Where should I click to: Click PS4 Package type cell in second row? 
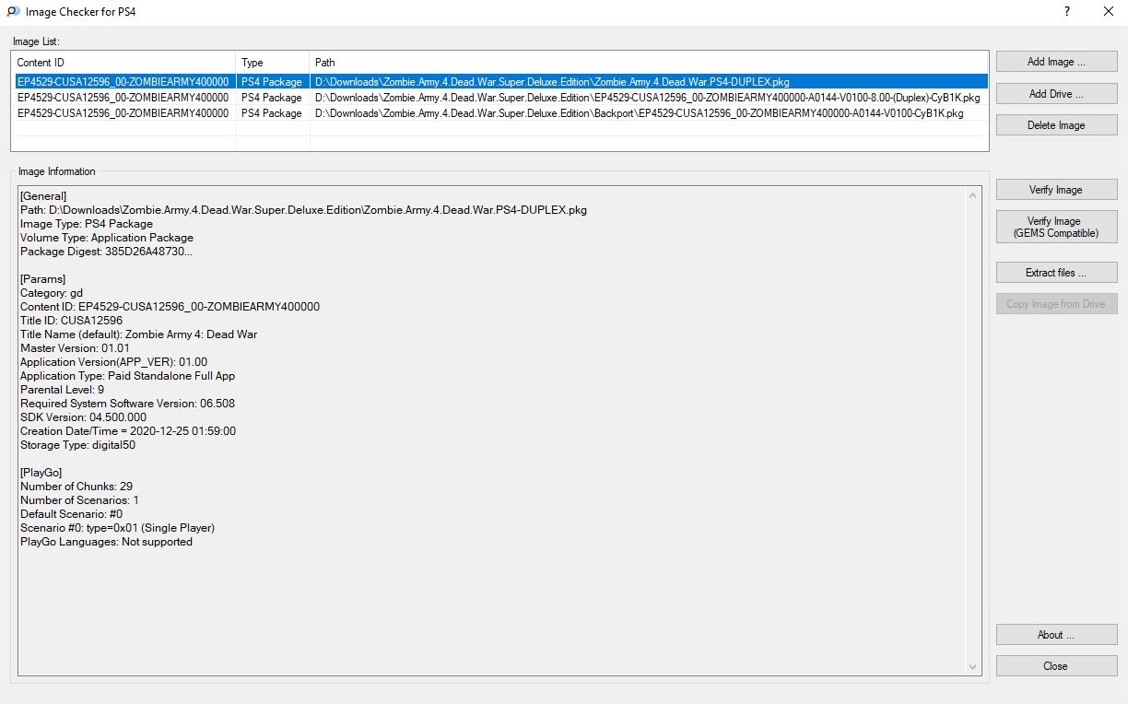[x=272, y=97]
